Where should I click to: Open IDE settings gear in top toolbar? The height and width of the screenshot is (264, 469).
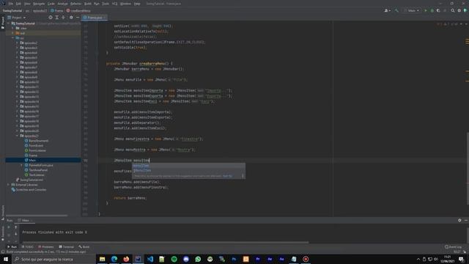(459, 10)
